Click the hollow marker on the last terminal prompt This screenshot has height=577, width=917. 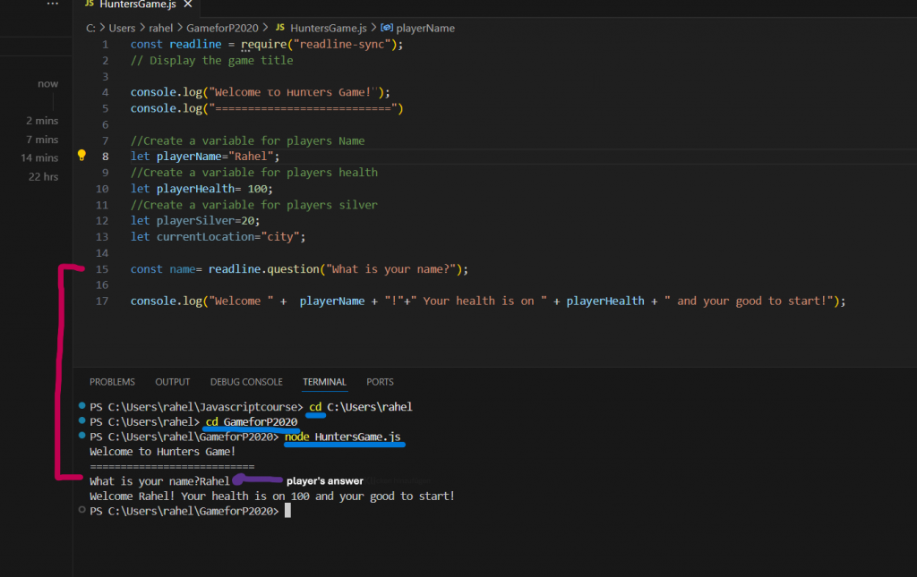tap(82, 510)
